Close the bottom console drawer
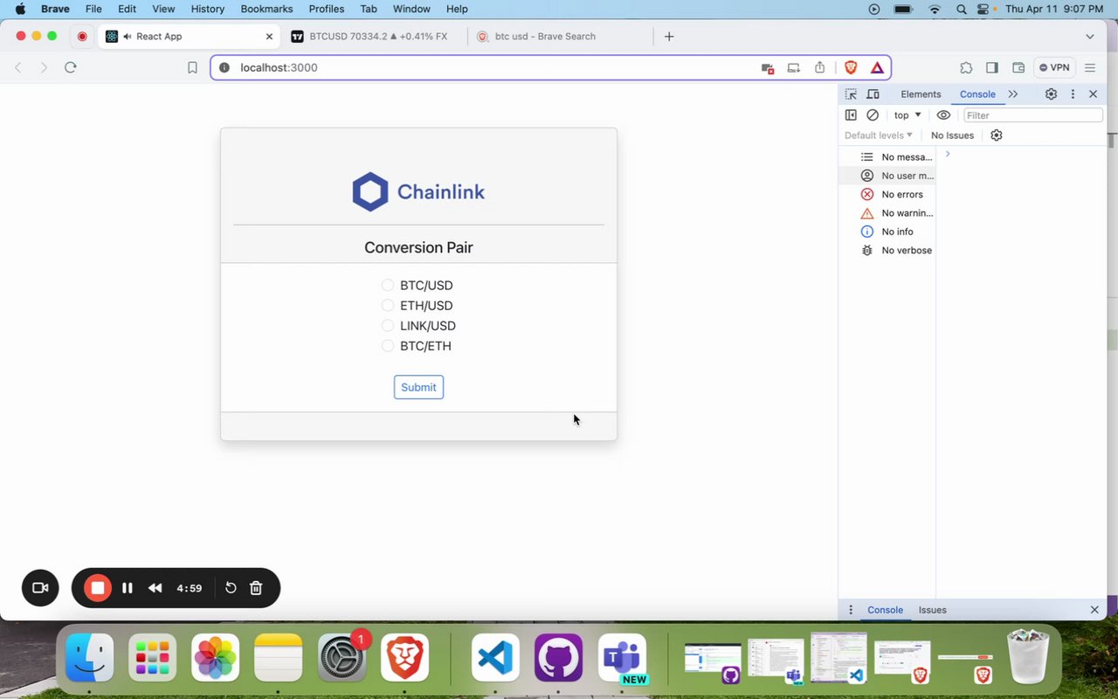 1094,610
